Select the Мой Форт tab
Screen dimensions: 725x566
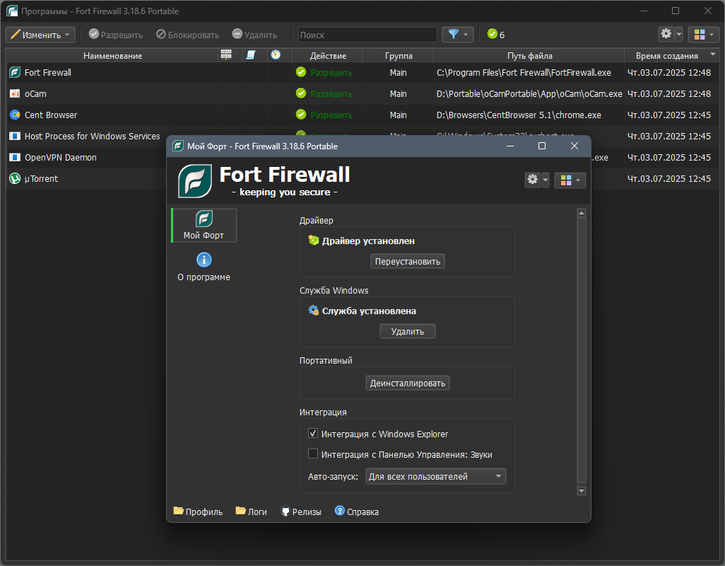[x=204, y=226]
